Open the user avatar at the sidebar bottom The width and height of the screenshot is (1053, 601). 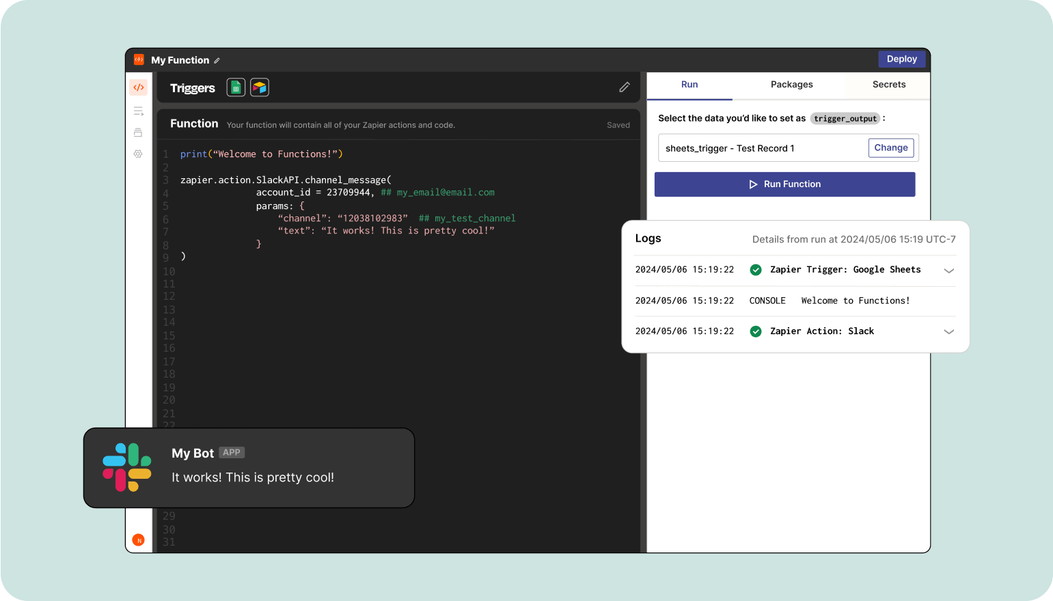(x=138, y=540)
